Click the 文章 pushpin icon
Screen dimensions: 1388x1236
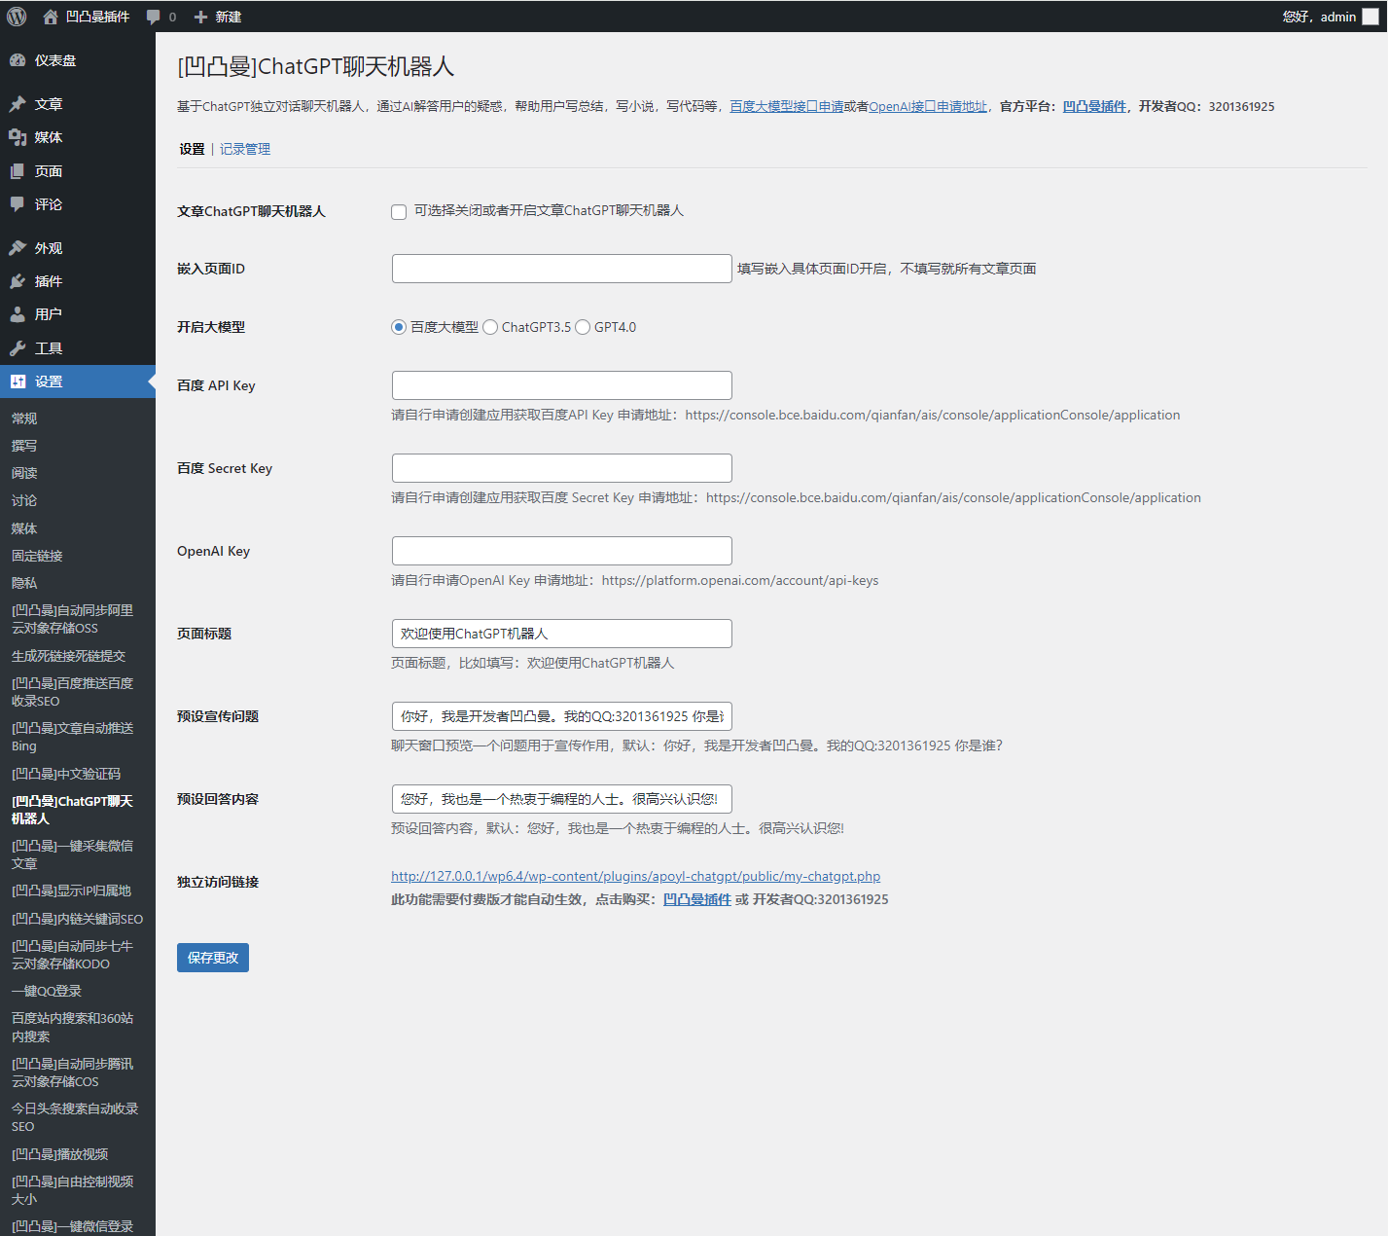coord(18,104)
